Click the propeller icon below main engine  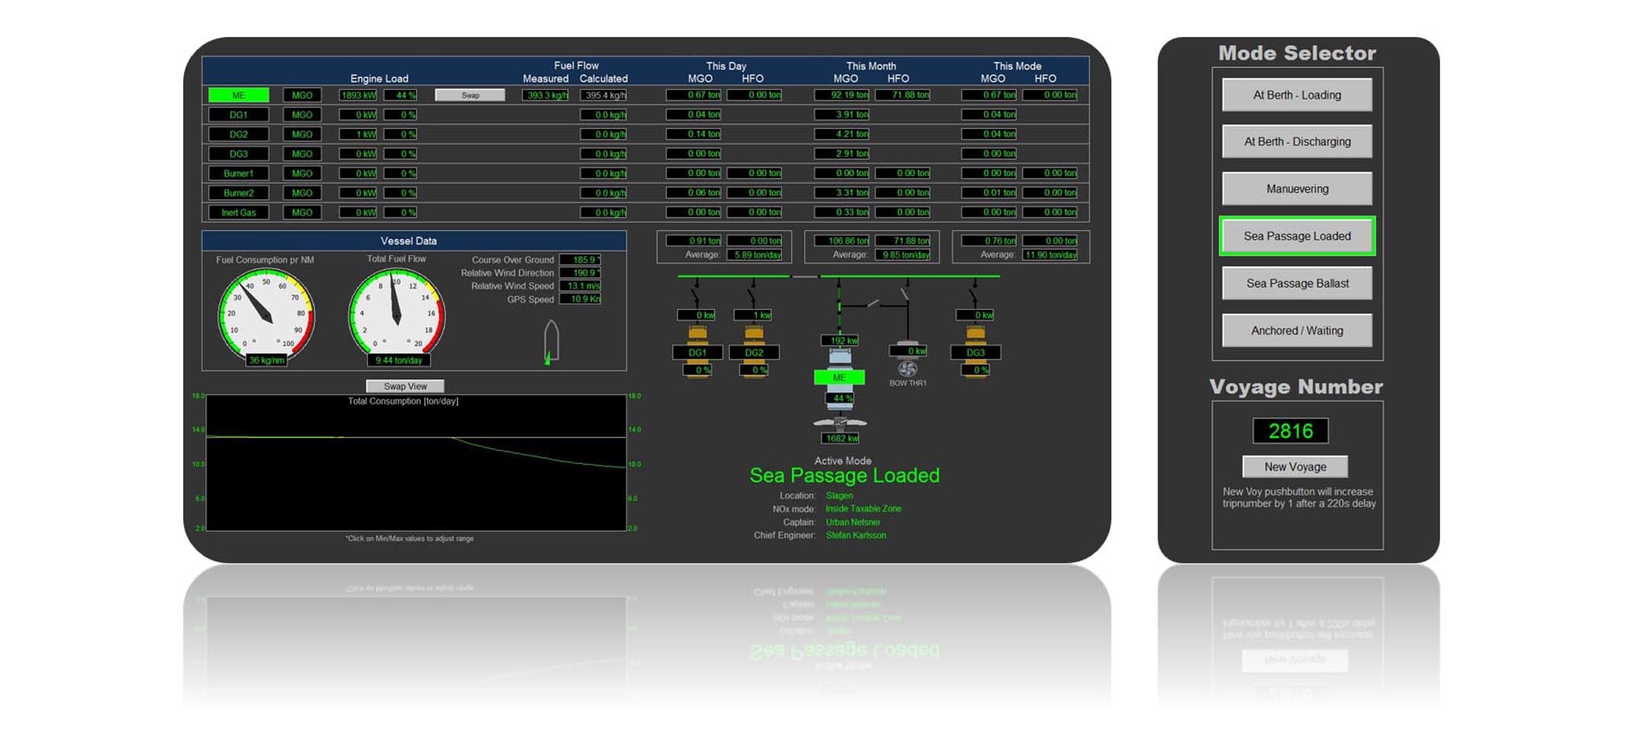coord(840,423)
